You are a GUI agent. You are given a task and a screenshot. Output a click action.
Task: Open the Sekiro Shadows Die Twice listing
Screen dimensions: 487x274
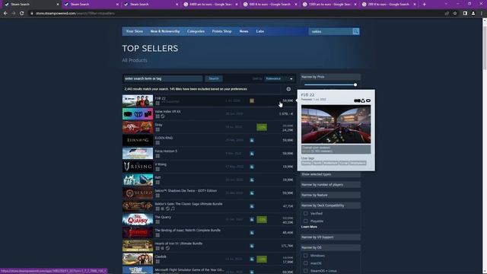pos(208,193)
